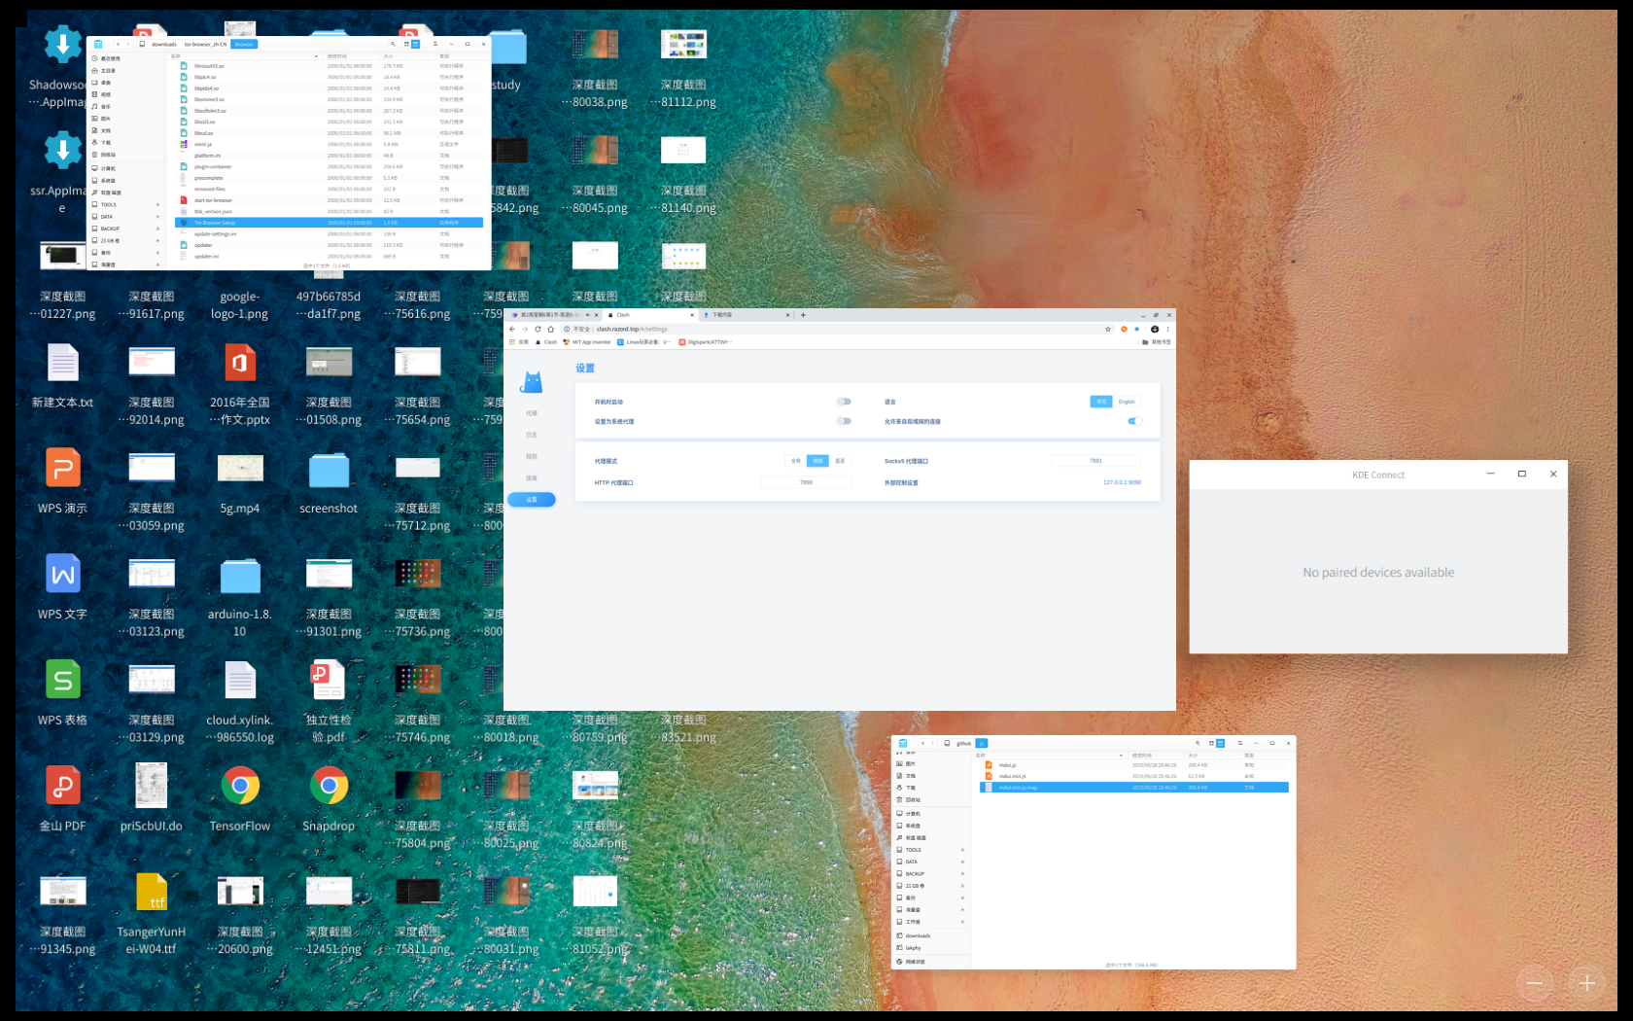Click the HTTP 代理端口 input field
This screenshot has width=1633, height=1021.
pyautogui.click(x=806, y=482)
